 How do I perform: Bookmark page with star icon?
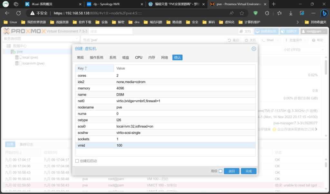pyautogui.click(x=242, y=13)
